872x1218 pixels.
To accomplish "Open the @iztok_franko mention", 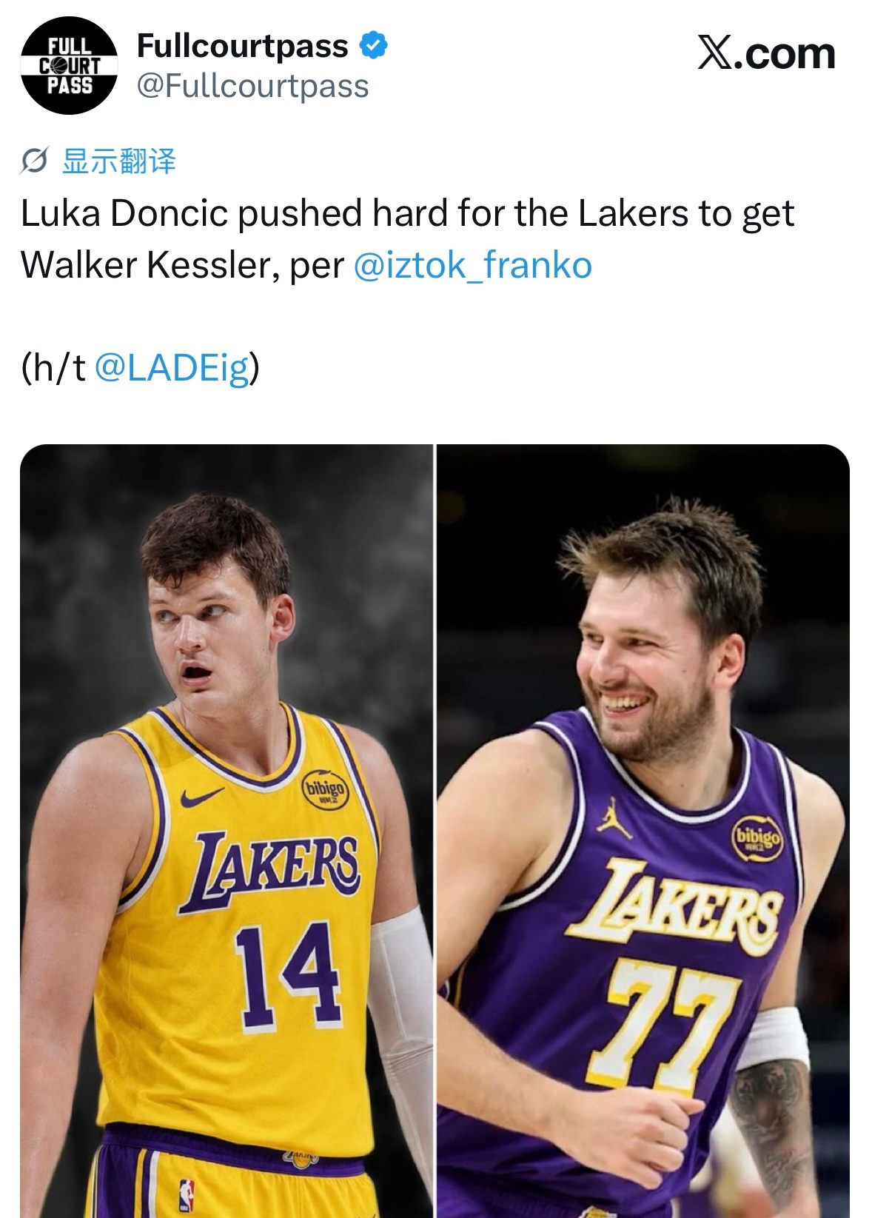I will 473,265.
